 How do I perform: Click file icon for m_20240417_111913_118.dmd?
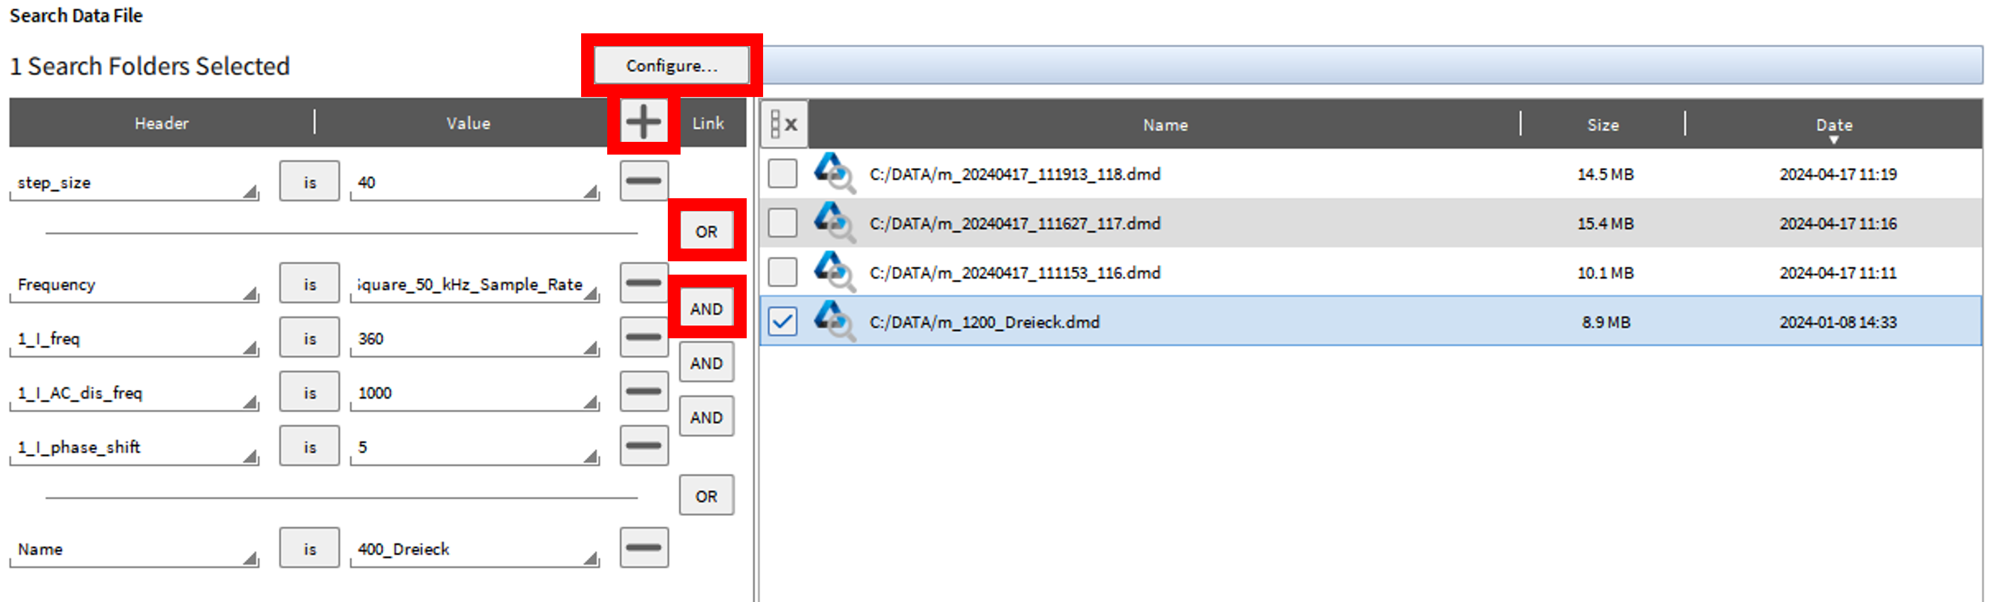(x=833, y=173)
